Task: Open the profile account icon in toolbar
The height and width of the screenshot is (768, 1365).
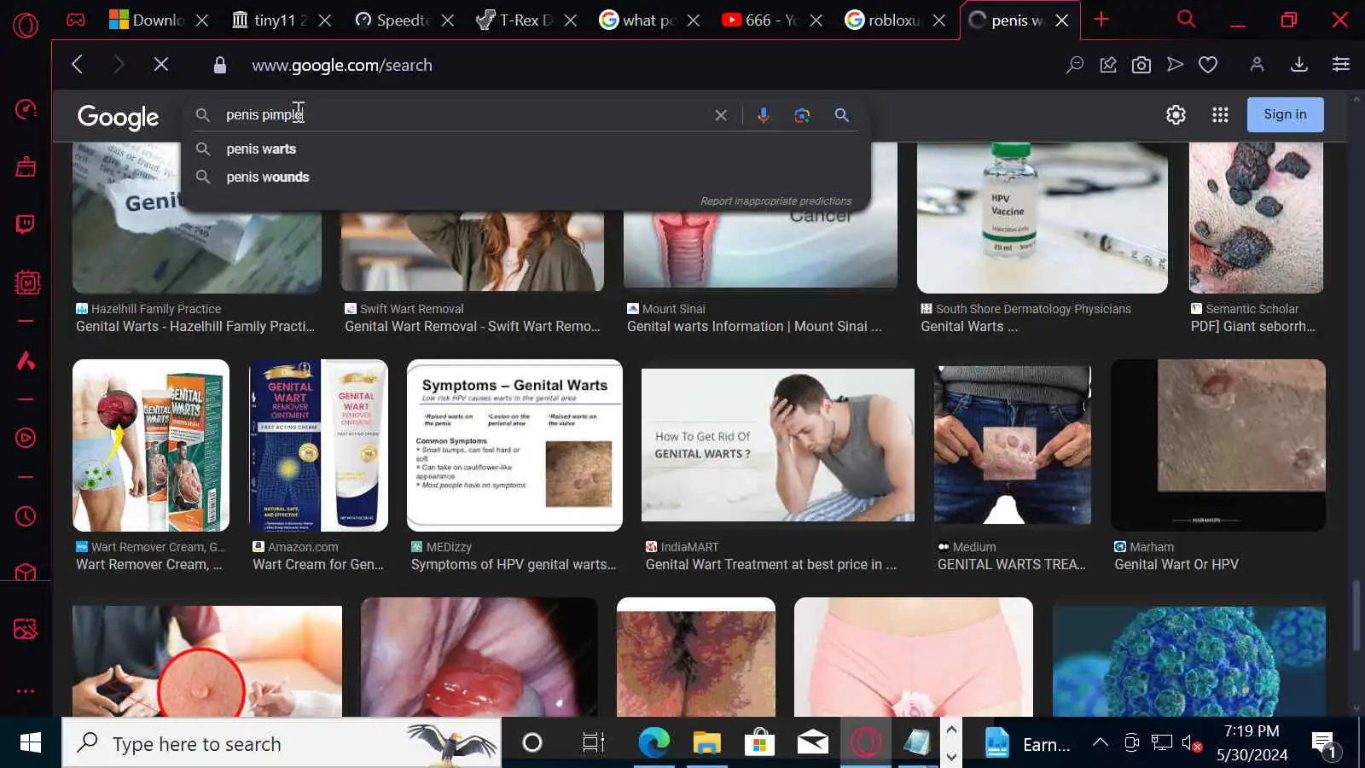Action: pos(1257,65)
